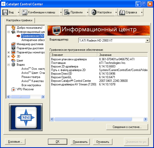154x148 pixels.
Task: Click the Применить button
Action: click(x=80, y=142)
